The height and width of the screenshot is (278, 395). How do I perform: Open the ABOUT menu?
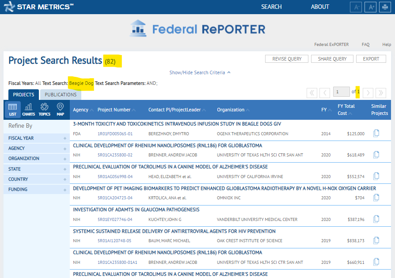[320, 7]
